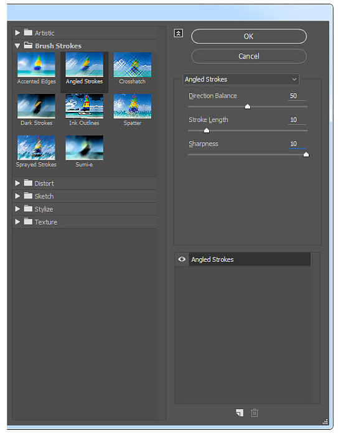Choose the Crosshatch filter thumbnail
Screen dimensions: 338x436
tap(133, 65)
